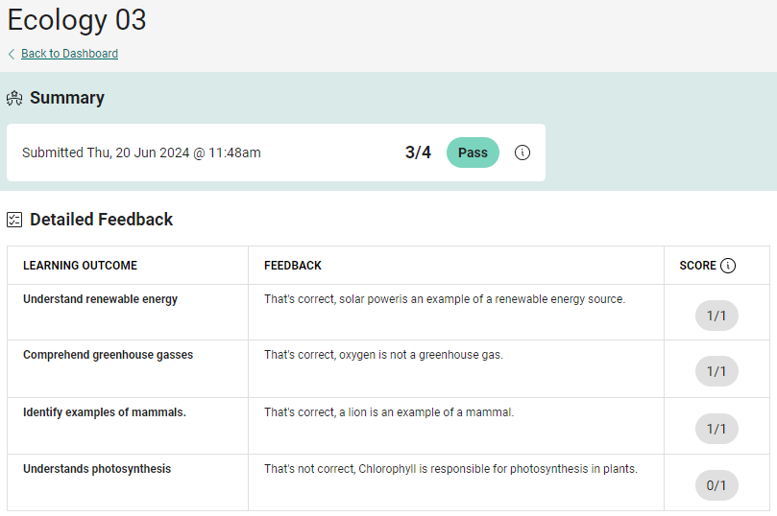Click the 0/1 score for photosynthesis

[716, 485]
